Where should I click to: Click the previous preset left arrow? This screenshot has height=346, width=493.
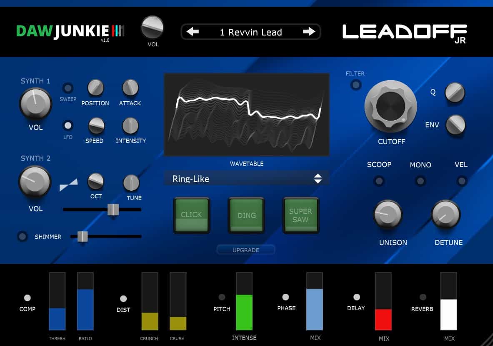pyautogui.click(x=193, y=32)
